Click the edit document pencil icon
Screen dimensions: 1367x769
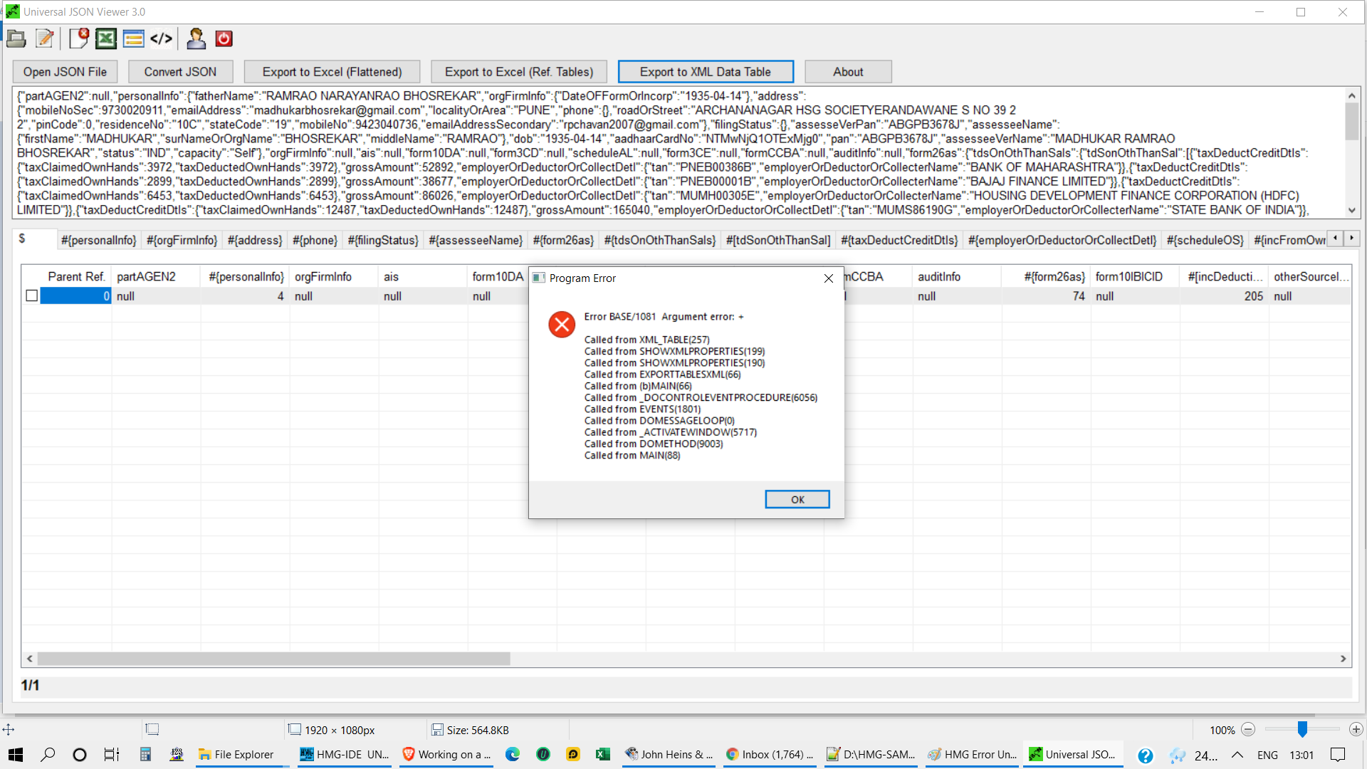(45, 39)
